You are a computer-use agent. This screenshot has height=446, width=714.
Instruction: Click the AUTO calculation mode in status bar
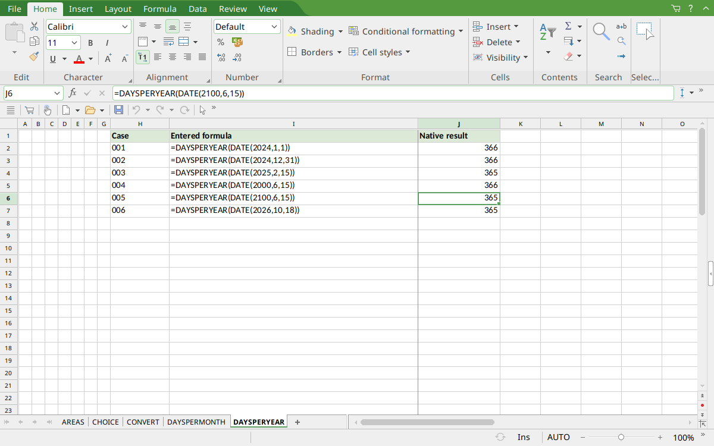point(559,437)
